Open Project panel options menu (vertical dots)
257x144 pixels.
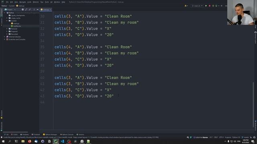(34, 10)
